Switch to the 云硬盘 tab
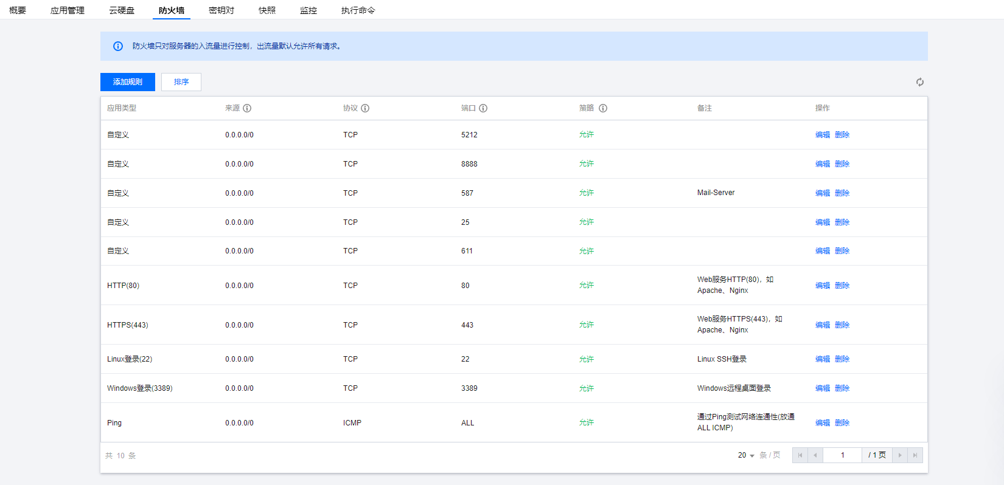This screenshot has width=1004, height=485. pos(122,10)
